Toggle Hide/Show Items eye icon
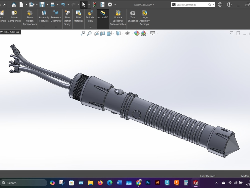Viewport: 250px width, 188px height. tap(127, 33)
